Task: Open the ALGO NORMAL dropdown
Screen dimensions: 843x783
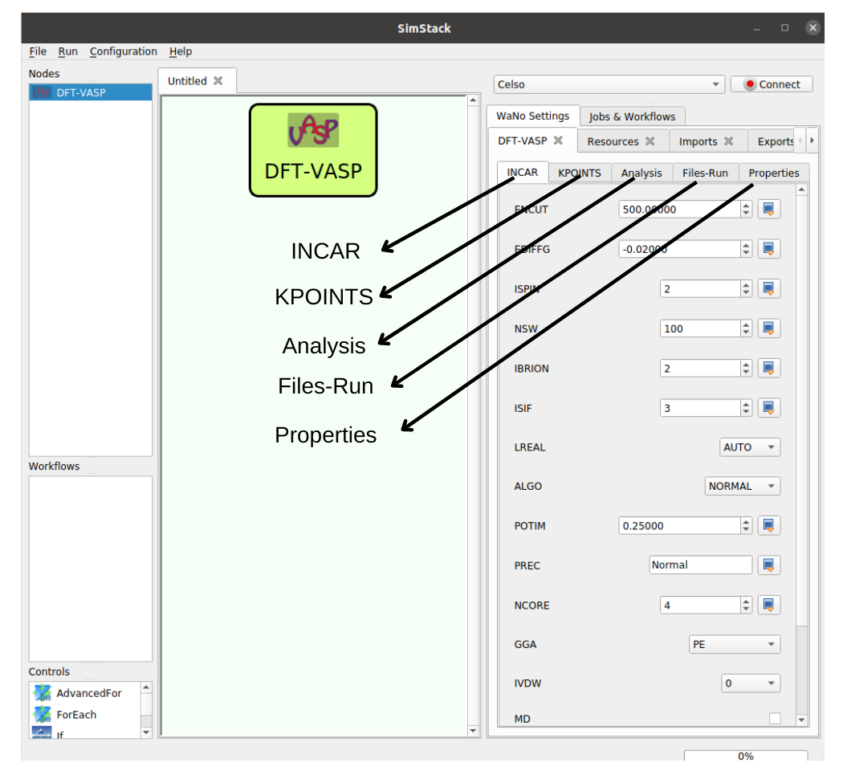Action: point(742,486)
